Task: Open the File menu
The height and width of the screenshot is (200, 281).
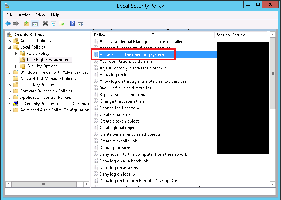Action: [x=10, y=15]
